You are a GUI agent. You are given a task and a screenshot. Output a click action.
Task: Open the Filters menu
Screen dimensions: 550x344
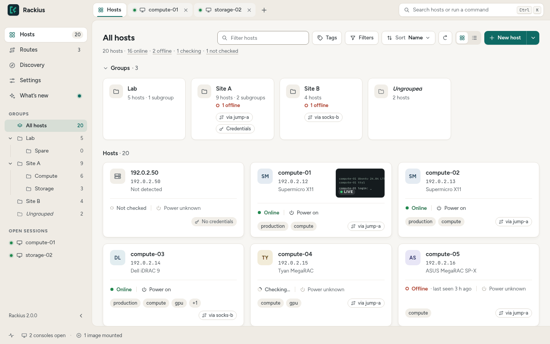[x=362, y=38]
